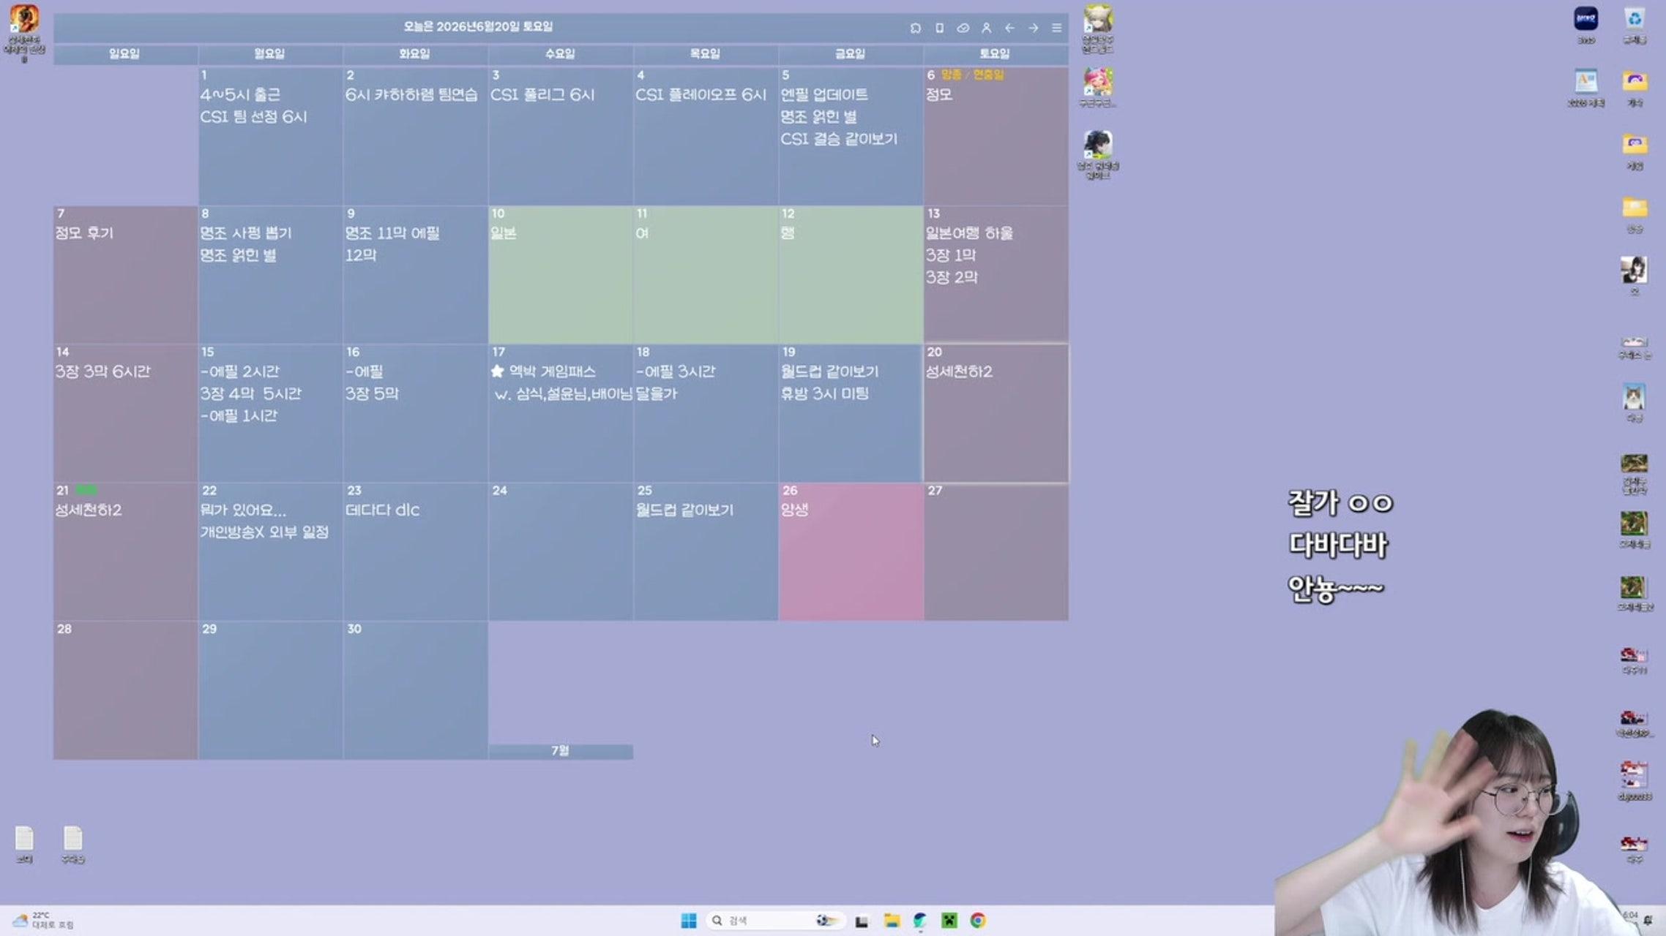The image size is (1666, 936).
Task: Select the pink '양생' cell on the 26th
Action: [851, 551]
